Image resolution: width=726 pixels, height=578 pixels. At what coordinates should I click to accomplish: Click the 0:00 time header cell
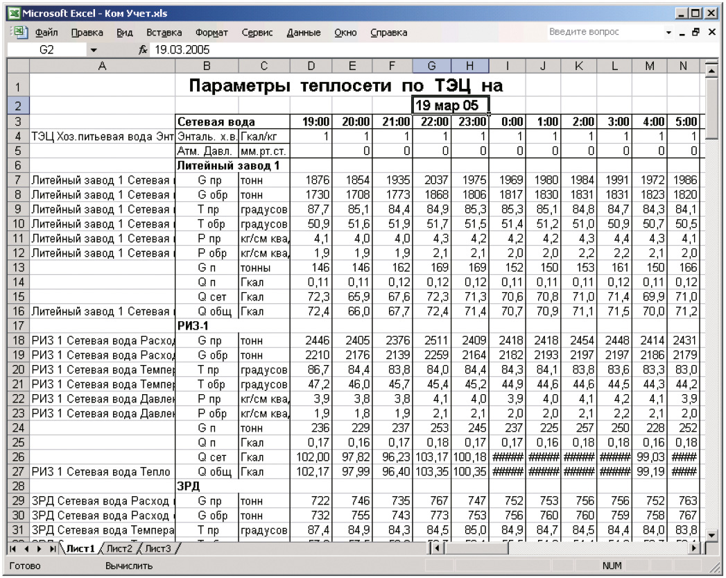(508, 122)
